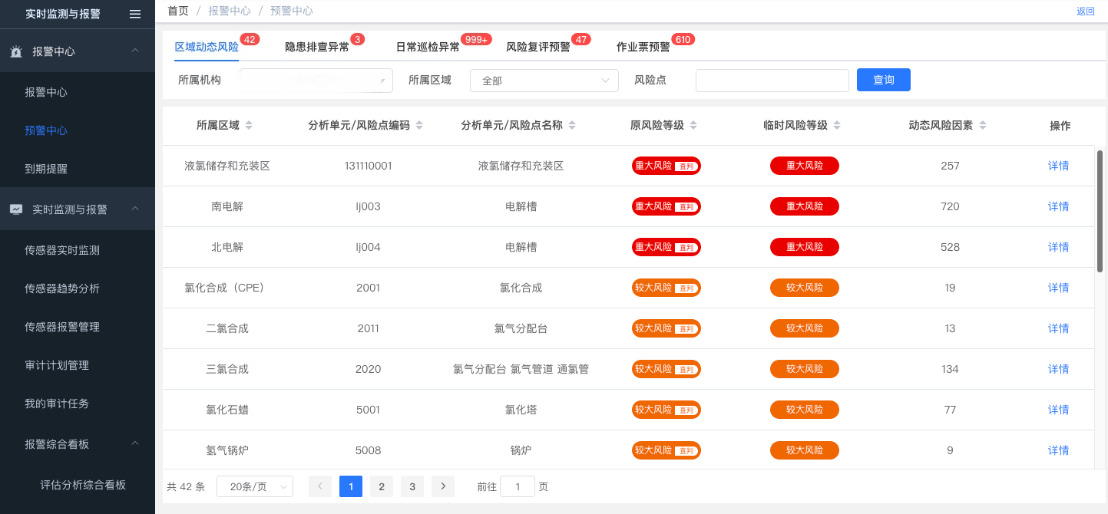The image size is (1108, 514).
Task: Collapse the 报警综合看板 sidebar group
Action: point(134,444)
